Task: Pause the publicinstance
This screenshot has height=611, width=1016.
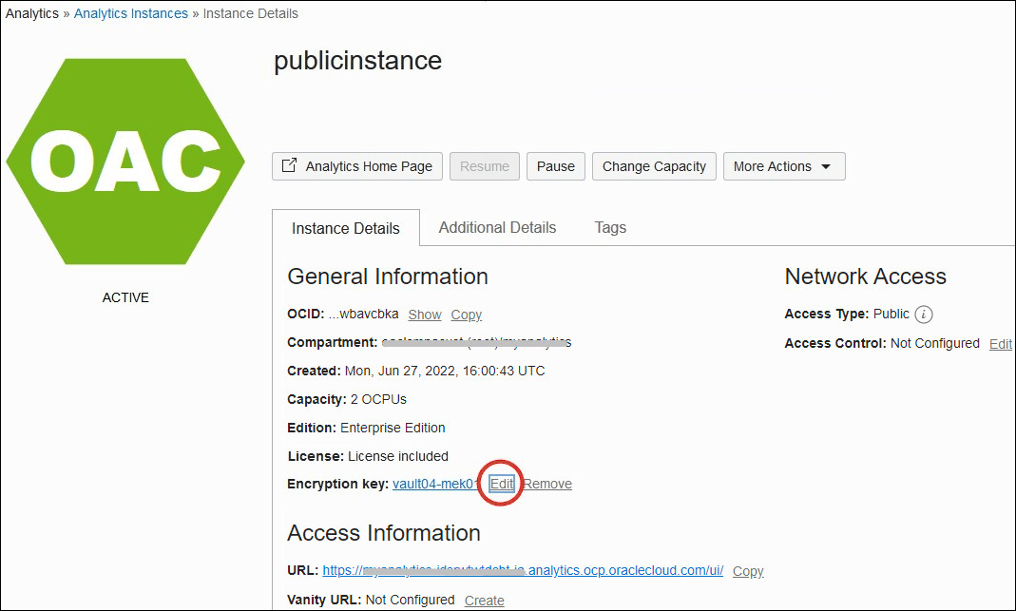Action: [x=555, y=165]
